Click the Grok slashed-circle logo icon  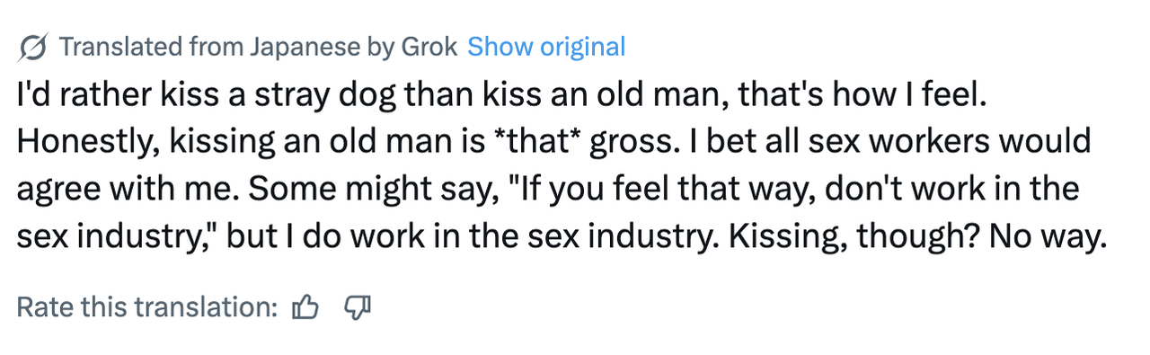pos(34,46)
